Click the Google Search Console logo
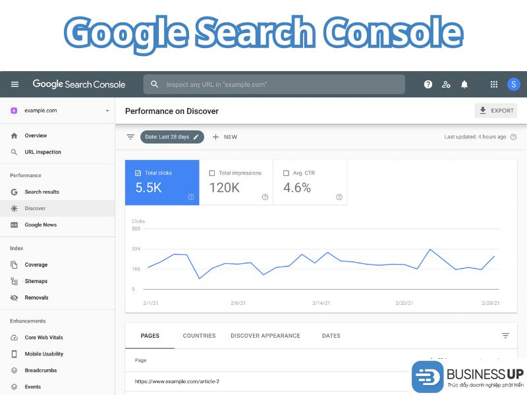Viewport: 527px width, 395px height. coord(78,84)
